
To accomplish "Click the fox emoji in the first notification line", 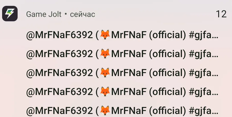I will point(105,35).
